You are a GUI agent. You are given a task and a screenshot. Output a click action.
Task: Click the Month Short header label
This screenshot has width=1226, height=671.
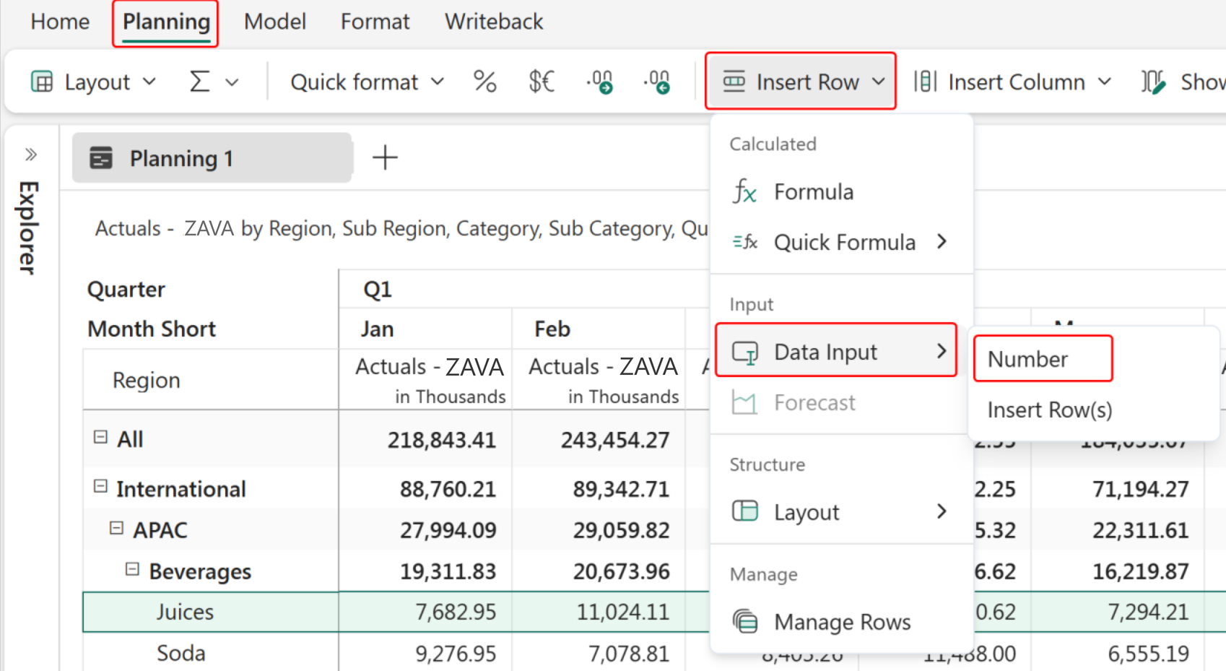(152, 329)
